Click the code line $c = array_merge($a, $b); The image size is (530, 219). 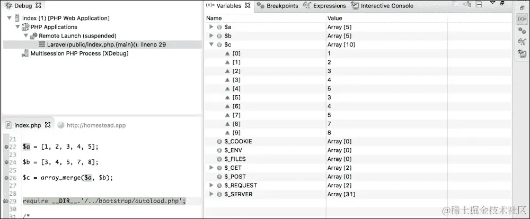[x=68, y=178]
